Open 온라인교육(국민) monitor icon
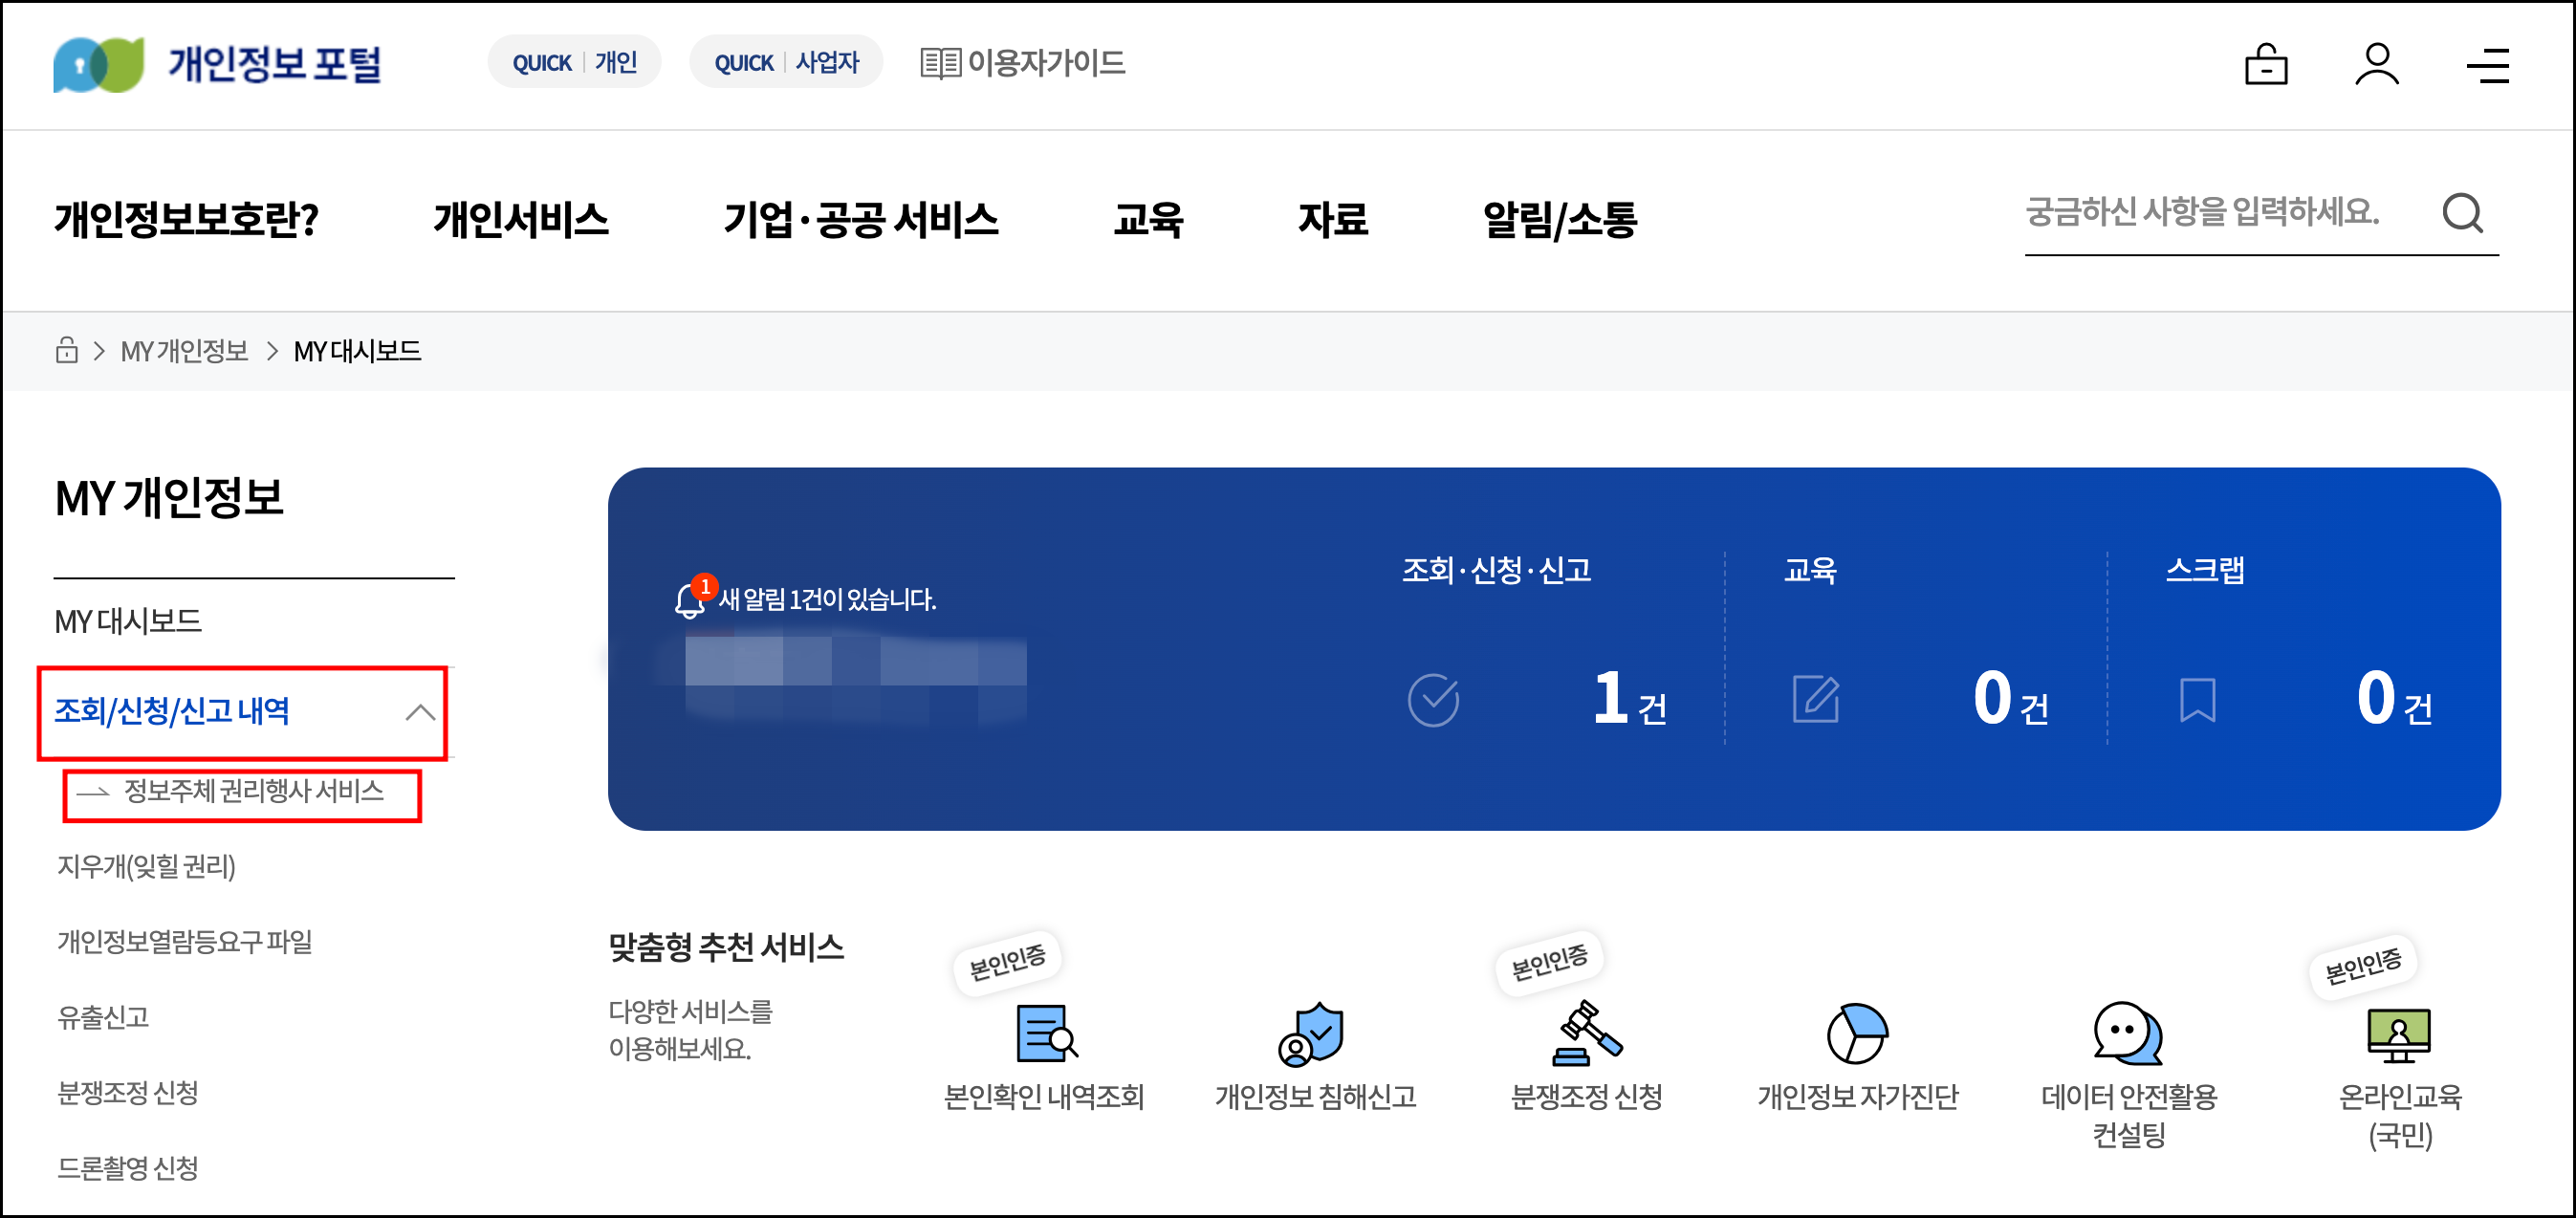 [x=2398, y=1035]
